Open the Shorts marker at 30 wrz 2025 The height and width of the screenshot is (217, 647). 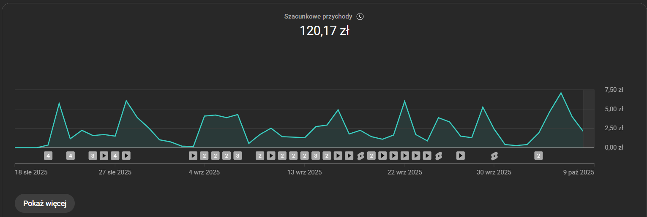pyautogui.click(x=494, y=156)
